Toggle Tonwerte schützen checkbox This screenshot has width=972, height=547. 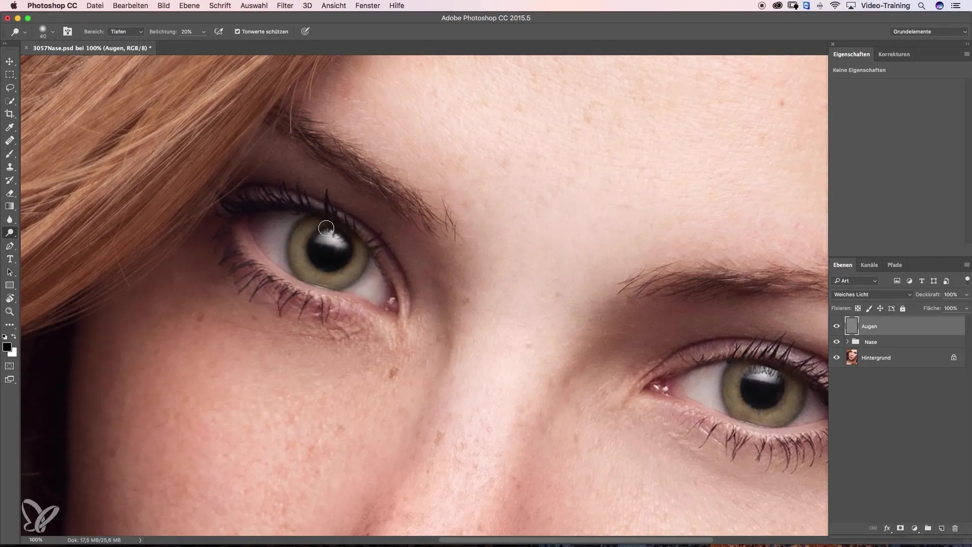[x=237, y=31]
